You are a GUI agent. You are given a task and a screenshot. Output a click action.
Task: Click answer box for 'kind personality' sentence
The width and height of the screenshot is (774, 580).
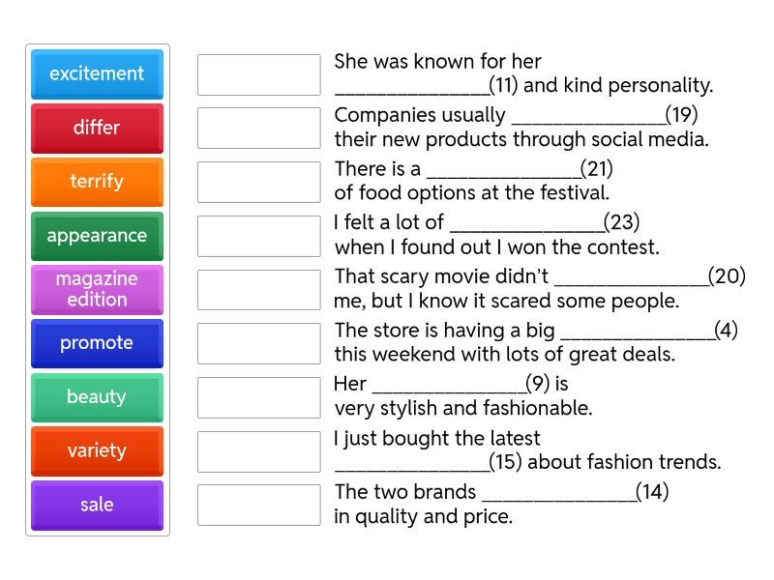pos(258,74)
